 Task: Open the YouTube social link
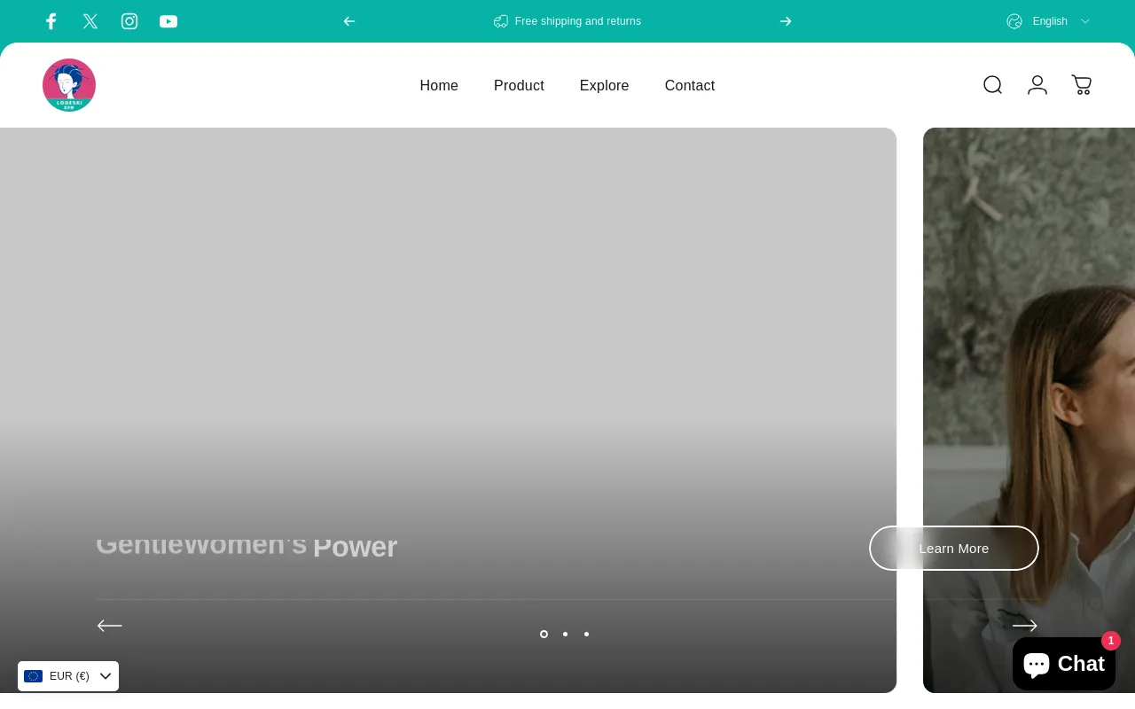click(x=168, y=21)
